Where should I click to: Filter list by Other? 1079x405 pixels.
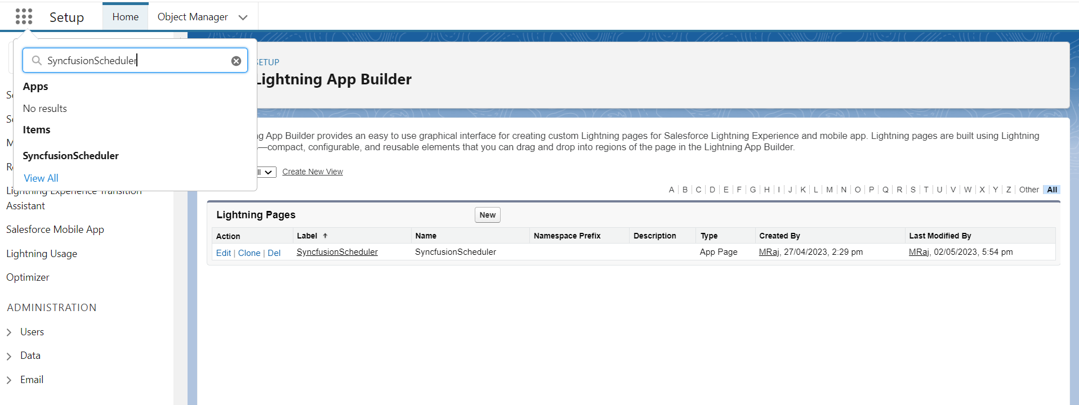coord(1029,190)
